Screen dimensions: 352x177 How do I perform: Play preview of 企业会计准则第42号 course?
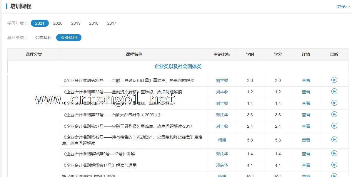tap(334, 140)
